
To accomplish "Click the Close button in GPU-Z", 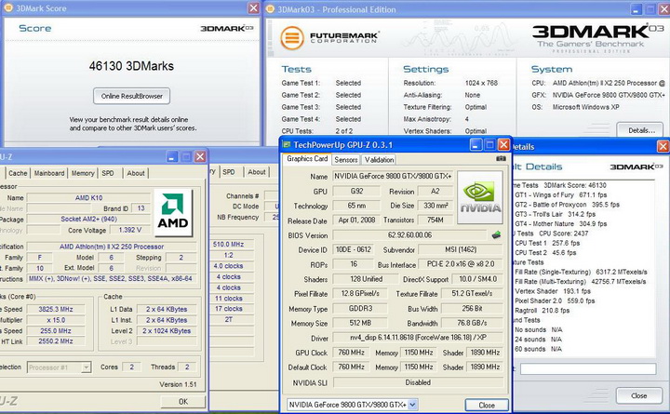I will click(487, 405).
